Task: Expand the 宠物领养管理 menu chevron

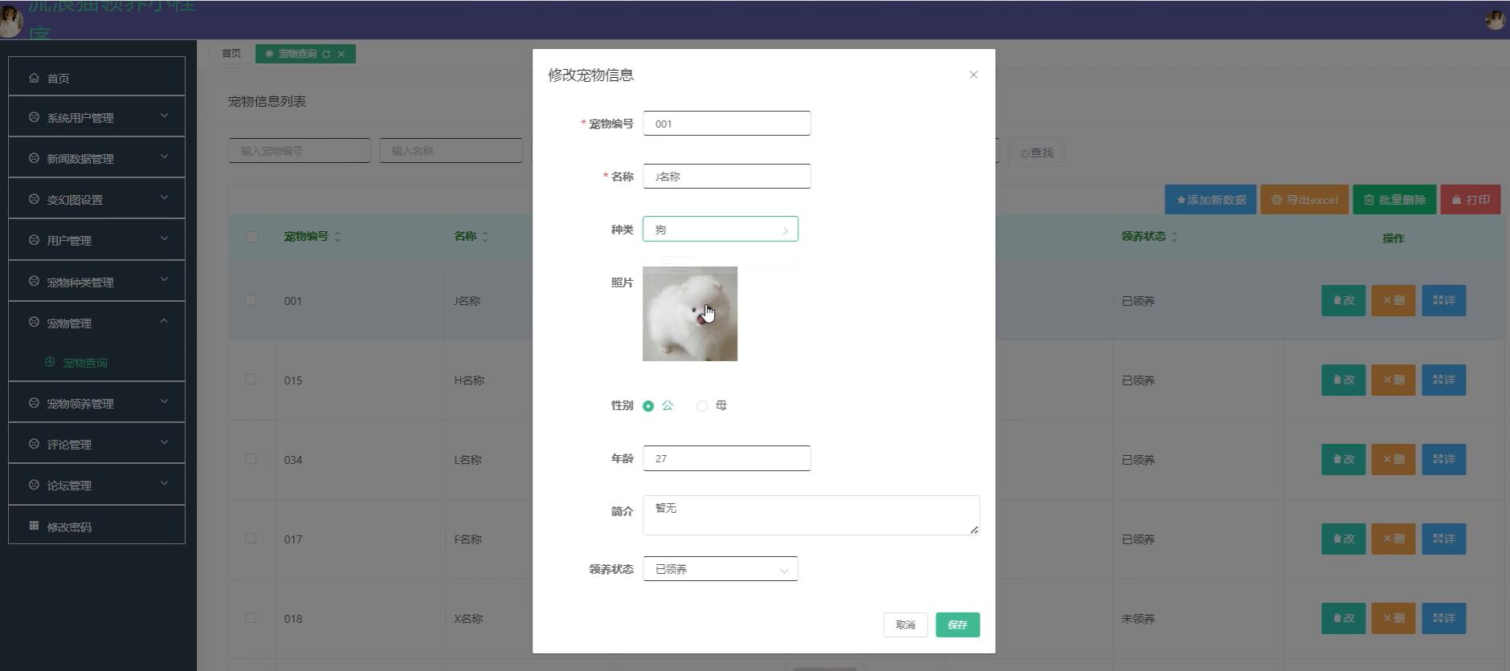Action: pyautogui.click(x=164, y=401)
